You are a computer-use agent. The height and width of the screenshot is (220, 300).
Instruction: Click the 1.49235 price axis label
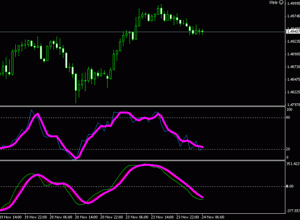[x=294, y=41]
